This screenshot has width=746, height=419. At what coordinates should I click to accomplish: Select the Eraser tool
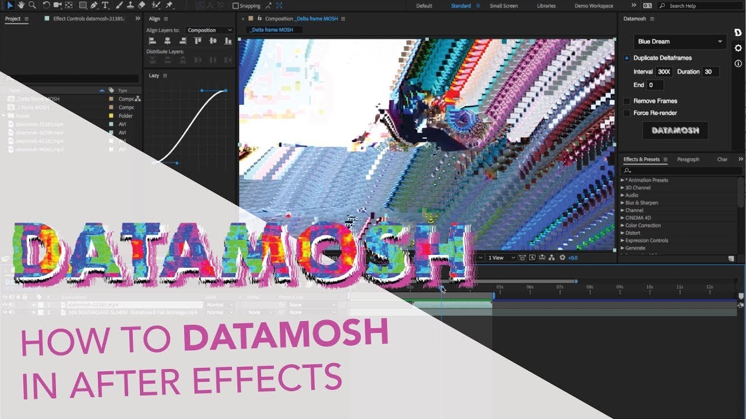pyautogui.click(x=142, y=5)
